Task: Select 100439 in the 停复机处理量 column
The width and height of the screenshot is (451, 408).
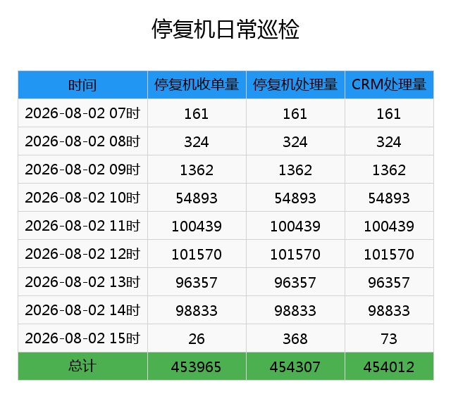Action: 295,226
